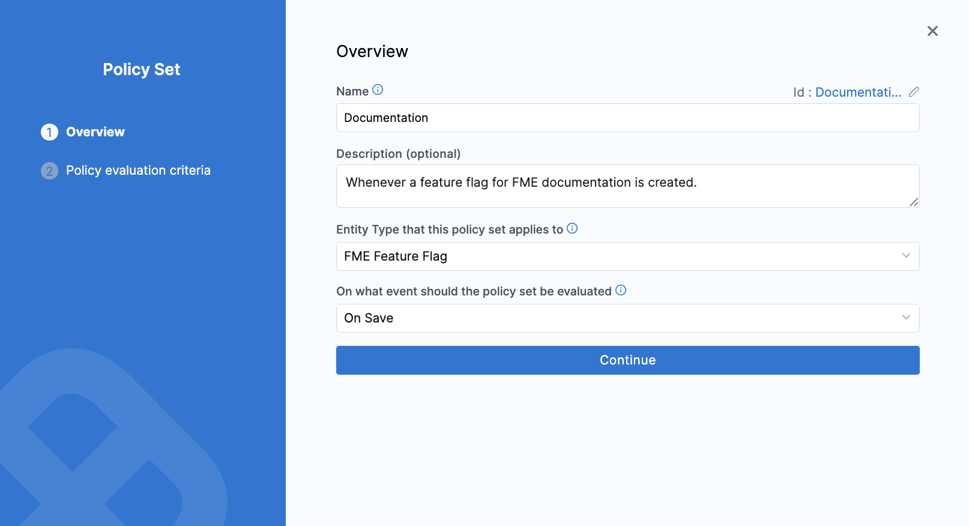The width and height of the screenshot is (969, 526).
Task: Close the Policy Set dialog
Action: pos(932,31)
